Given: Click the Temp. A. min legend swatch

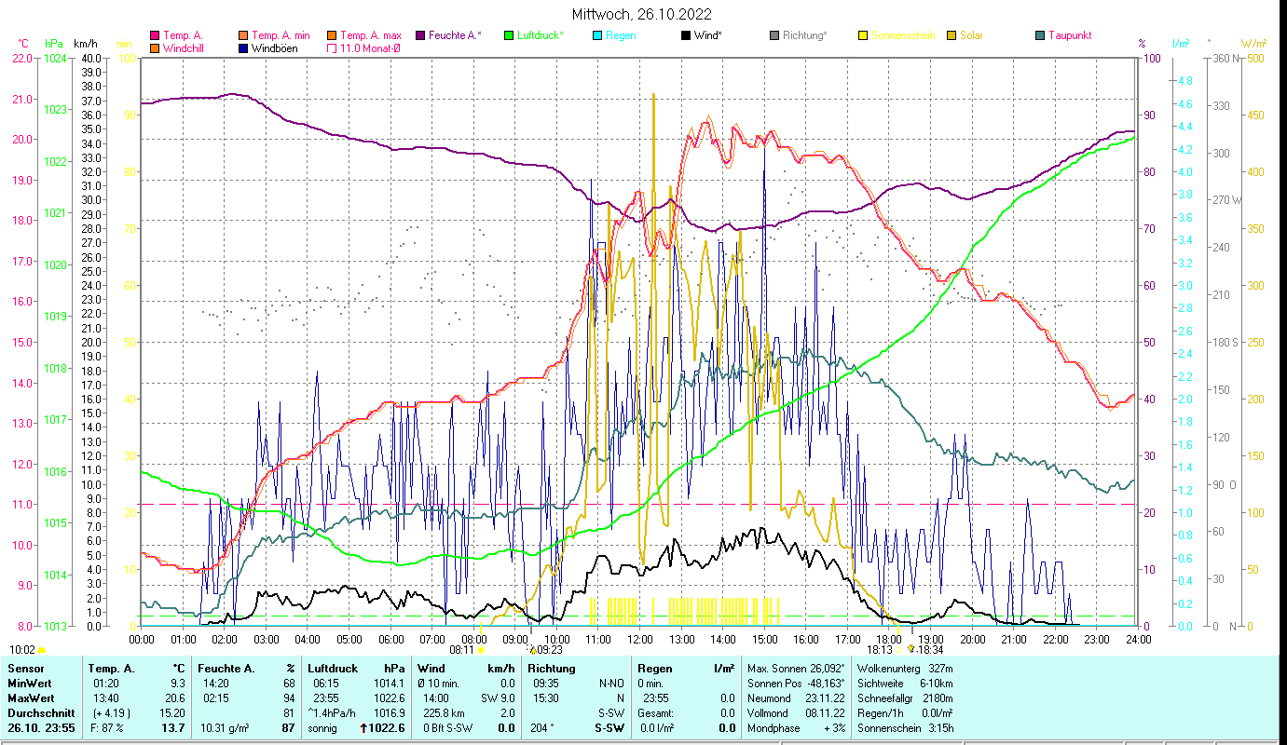Looking at the screenshot, I should pos(242,35).
